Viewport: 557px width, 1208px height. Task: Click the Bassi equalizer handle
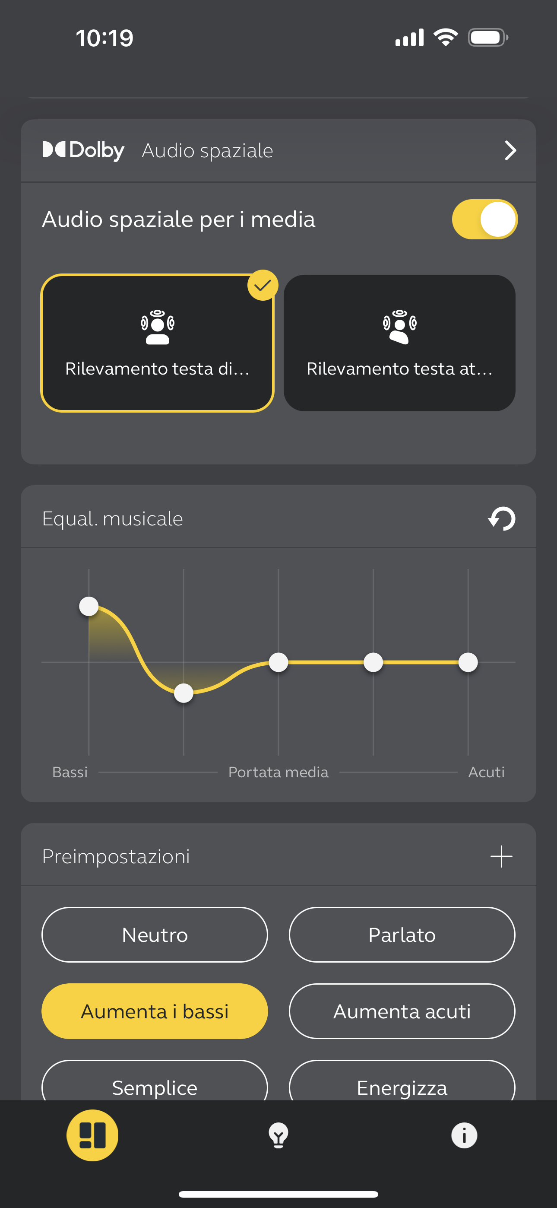(x=89, y=606)
